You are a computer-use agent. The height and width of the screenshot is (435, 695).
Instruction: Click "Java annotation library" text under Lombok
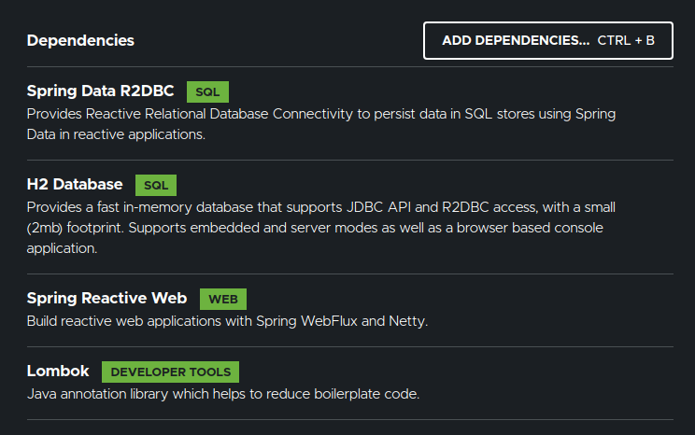click(x=98, y=394)
